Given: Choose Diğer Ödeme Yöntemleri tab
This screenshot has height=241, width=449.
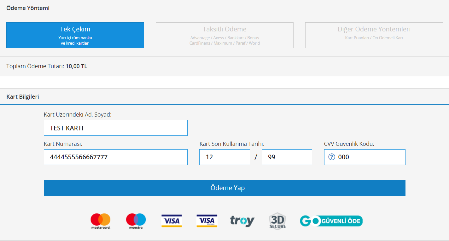Looking at the screenshot, I should coord(374,35).
